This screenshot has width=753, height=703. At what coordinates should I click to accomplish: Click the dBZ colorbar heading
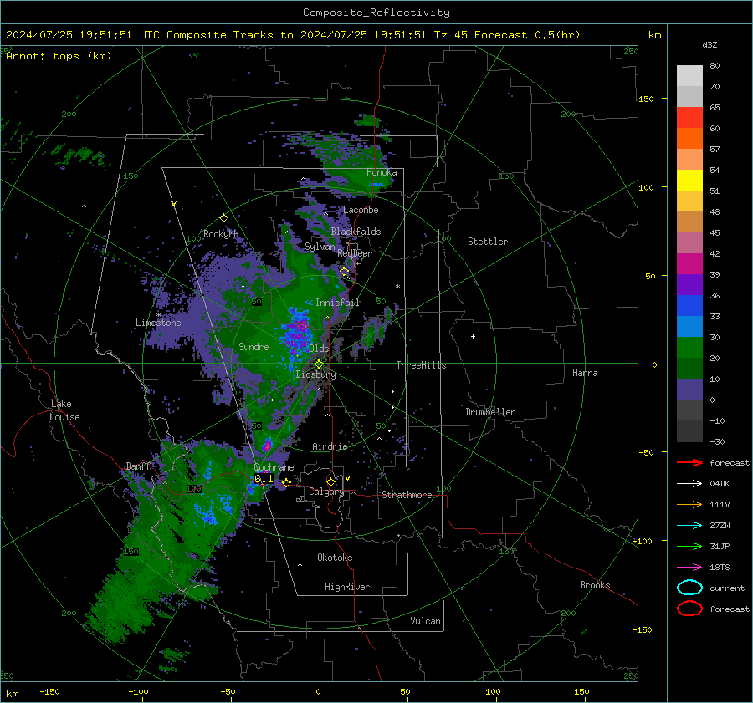click(x=709, y=45)
